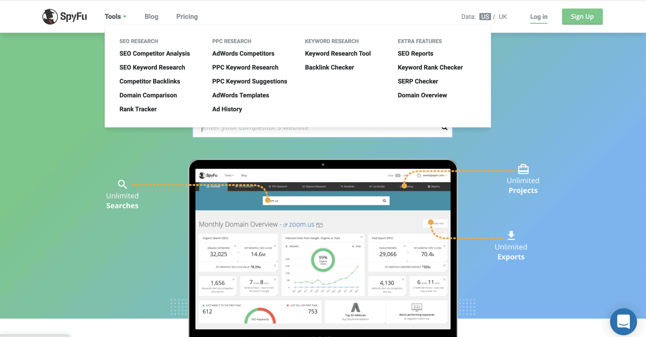Switch data region to US

[x=485, y=16]
